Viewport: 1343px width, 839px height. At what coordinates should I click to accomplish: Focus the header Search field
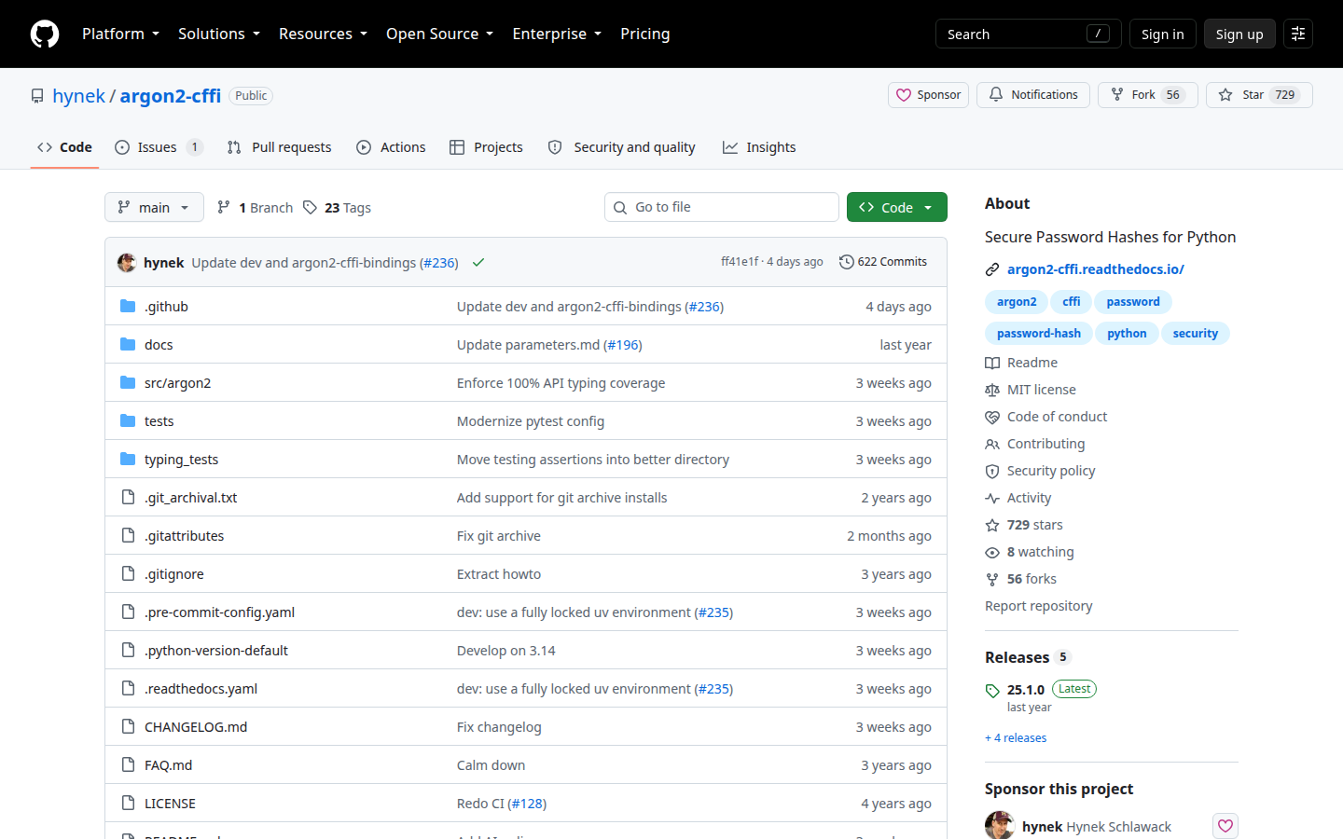1028,34
